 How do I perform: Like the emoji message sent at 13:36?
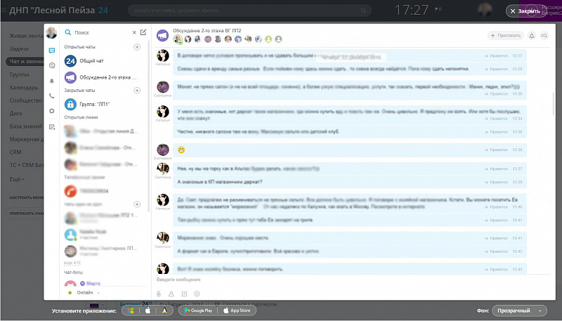[x=496, y=150]
